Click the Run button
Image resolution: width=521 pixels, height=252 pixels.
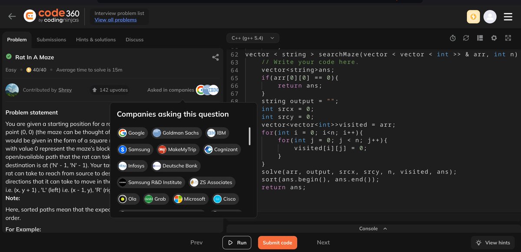coord(237,242)
